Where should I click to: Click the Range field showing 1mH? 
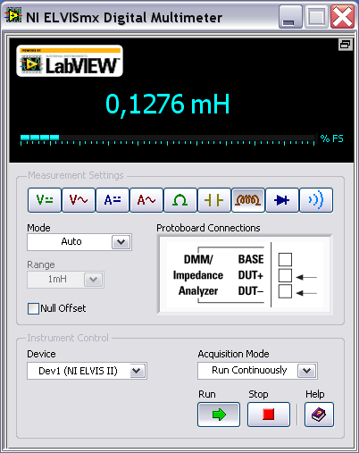pyautogui.click(x=65, y=280)
